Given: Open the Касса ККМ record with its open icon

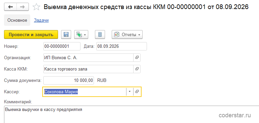Looking at the screenshot, I should click(x=137, y=69).
